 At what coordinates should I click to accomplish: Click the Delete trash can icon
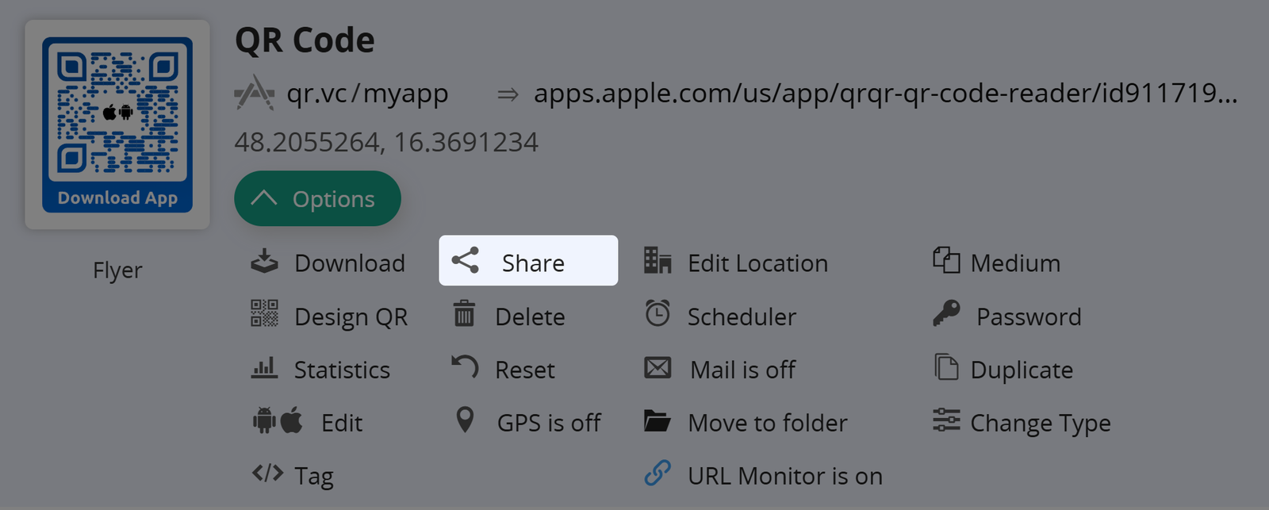tap(464, 314)
